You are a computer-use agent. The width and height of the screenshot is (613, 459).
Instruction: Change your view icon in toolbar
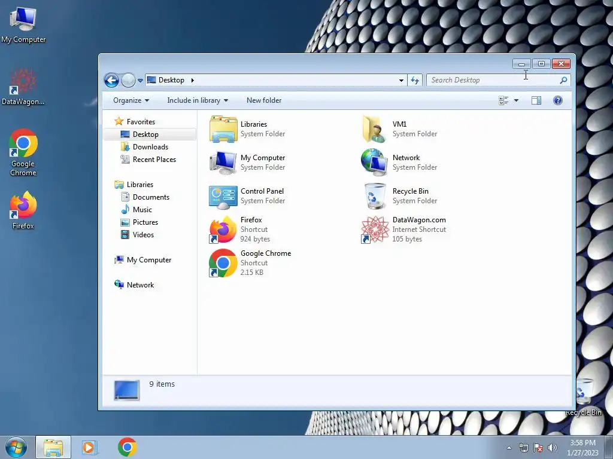click(503, 100)
